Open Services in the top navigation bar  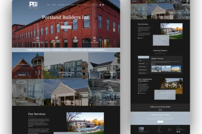(54, 5)
